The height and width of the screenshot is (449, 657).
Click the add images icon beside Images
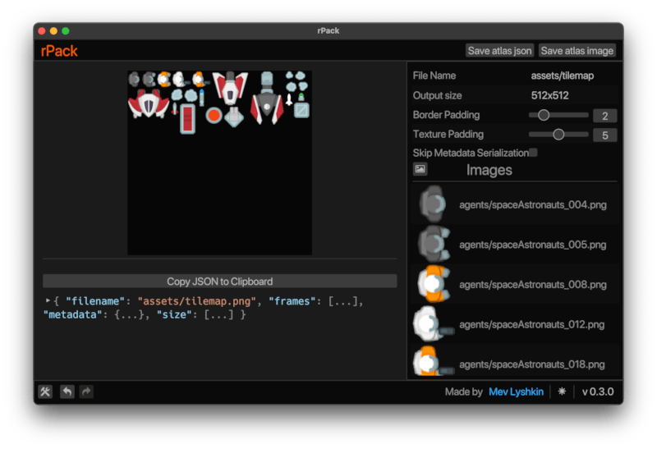point(420,169)
